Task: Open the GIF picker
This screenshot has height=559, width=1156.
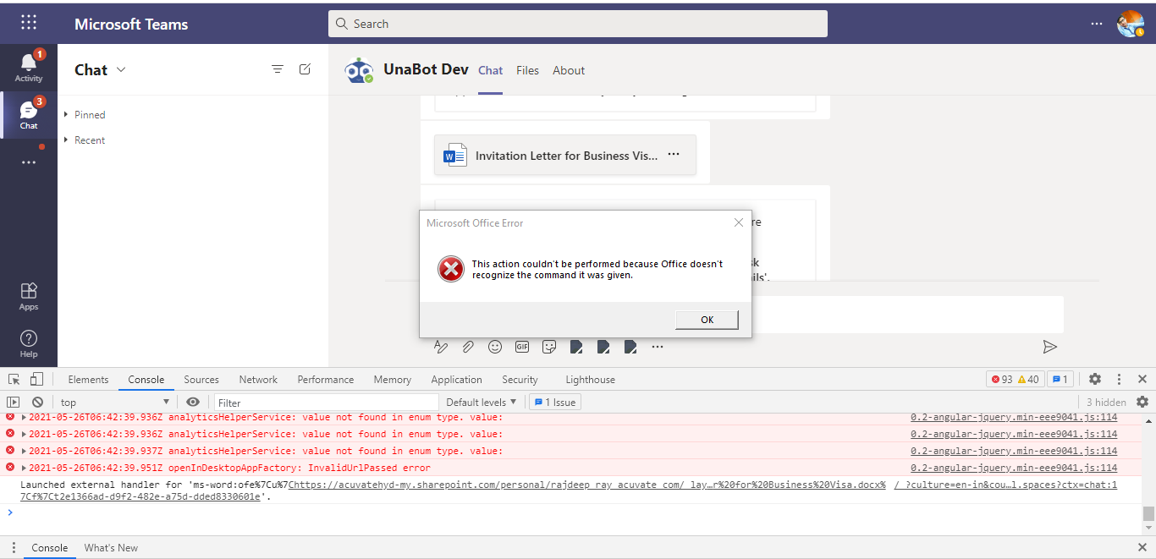Action: (522, 347)
